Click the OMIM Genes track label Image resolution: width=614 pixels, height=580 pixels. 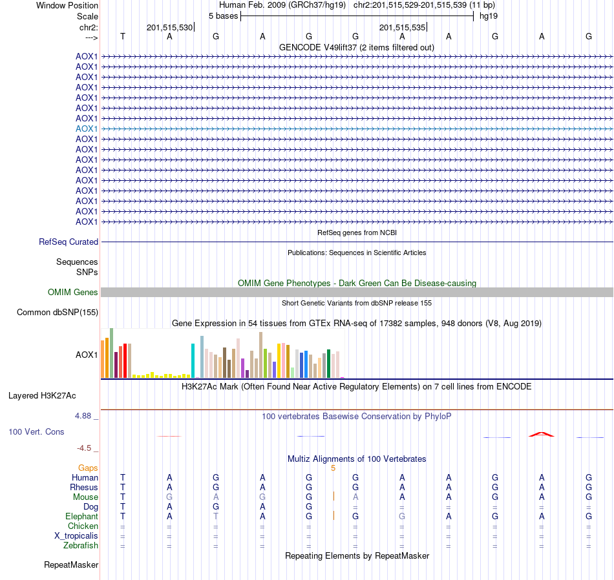tap(73, 293)
